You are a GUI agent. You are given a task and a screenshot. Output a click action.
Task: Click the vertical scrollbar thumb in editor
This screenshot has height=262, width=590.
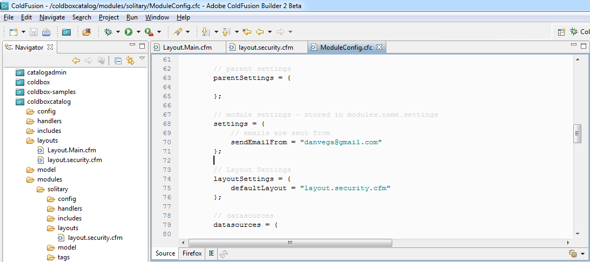(578, 133)
